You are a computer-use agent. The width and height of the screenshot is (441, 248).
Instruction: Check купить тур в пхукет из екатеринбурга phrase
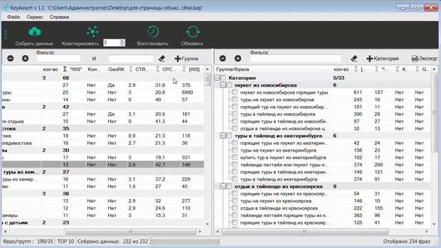pos(234,158)
